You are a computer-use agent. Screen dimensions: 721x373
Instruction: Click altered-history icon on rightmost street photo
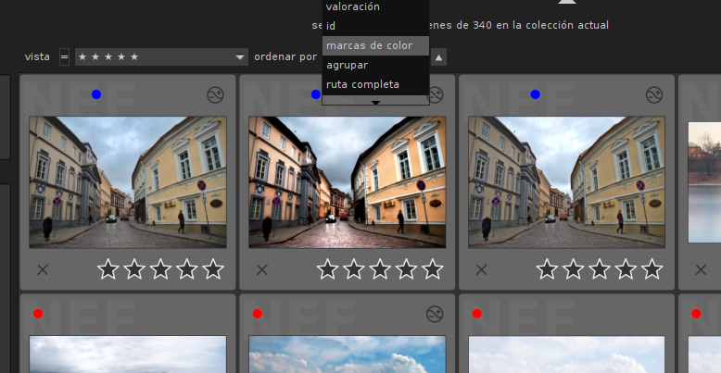click(654, 94)
